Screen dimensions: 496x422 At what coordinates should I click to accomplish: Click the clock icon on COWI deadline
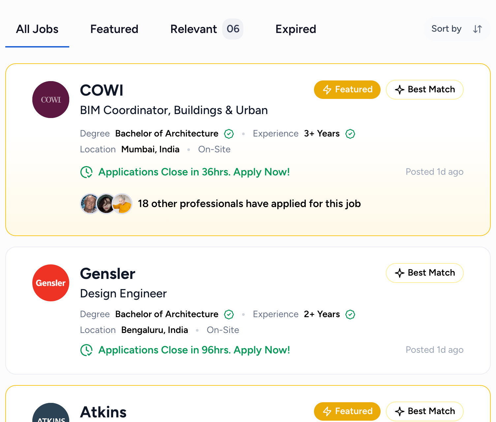point(86,172)
